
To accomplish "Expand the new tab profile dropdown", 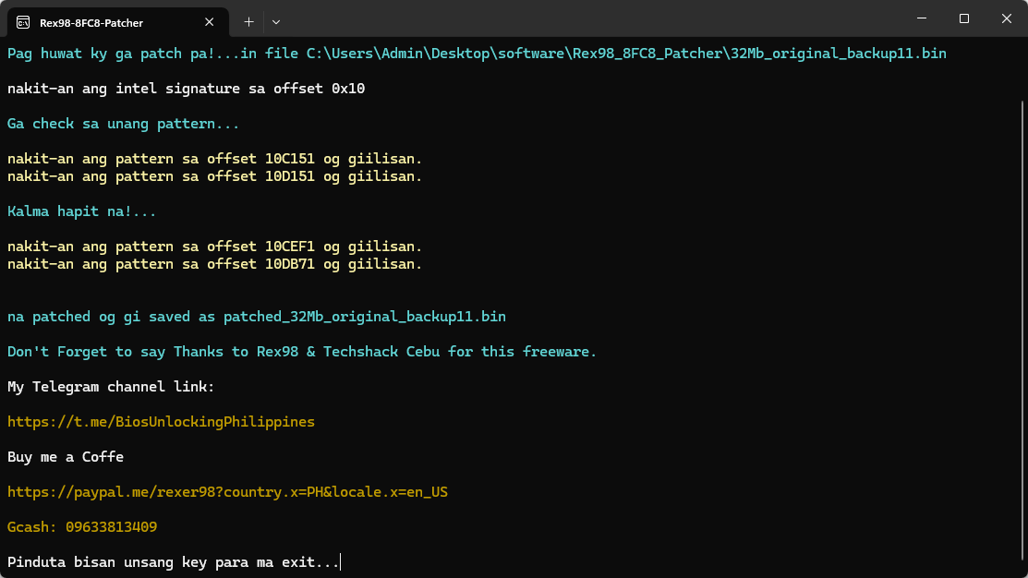I will pyautogui.click(x=276, y=21).
